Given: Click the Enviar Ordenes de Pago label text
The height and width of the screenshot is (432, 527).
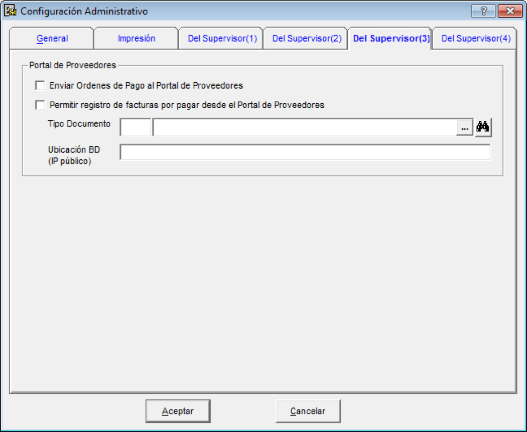Looking at the screenshot, I should (x=146, y=86).
